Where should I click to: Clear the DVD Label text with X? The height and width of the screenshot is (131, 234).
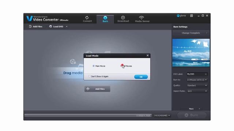[206, 74]
